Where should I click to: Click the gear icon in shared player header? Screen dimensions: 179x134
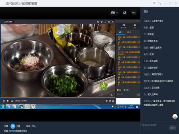[x=102, y=22]
